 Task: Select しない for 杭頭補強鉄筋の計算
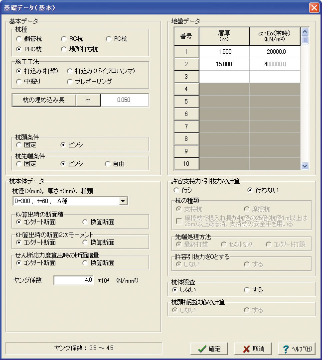click(174, 310)
